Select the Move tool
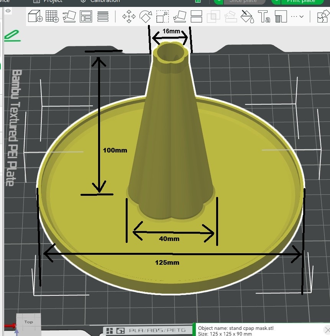The width and height of the screenshot is (330, 336). pyautogui.click(x=128, y=16)
